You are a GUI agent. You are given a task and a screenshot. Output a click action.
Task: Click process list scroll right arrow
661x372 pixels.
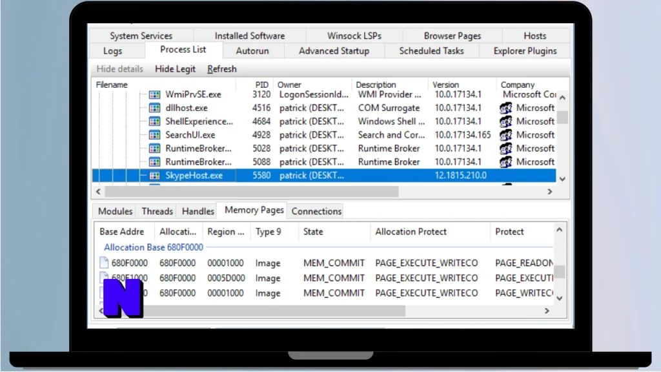click(550, 191)
